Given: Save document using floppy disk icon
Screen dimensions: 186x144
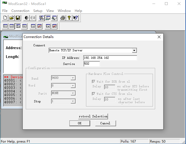Looking at the screenshot, I should click(18, 18).
